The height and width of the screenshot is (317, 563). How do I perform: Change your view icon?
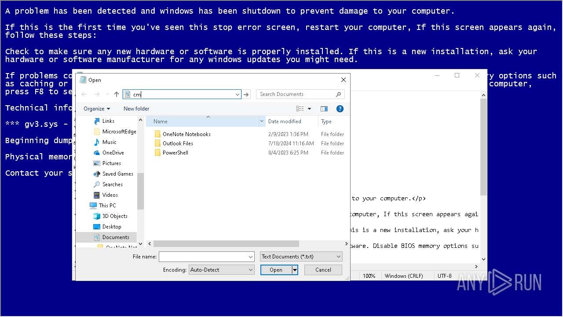pos(300,109)
